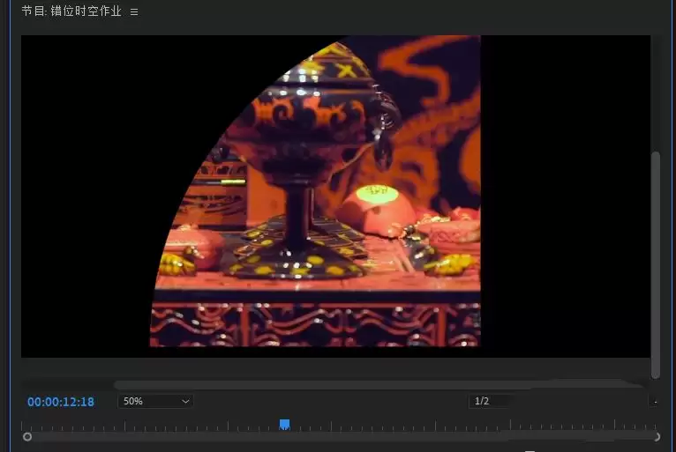The height and width of the screenshot is (452, 676).
Task: Click the blue playhead marker on the ruler
Action: coord(284,425)
